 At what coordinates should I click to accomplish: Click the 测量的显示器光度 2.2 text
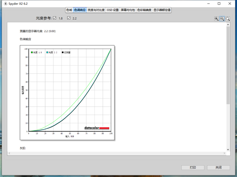pyautogui.click(x=38, y=31)
